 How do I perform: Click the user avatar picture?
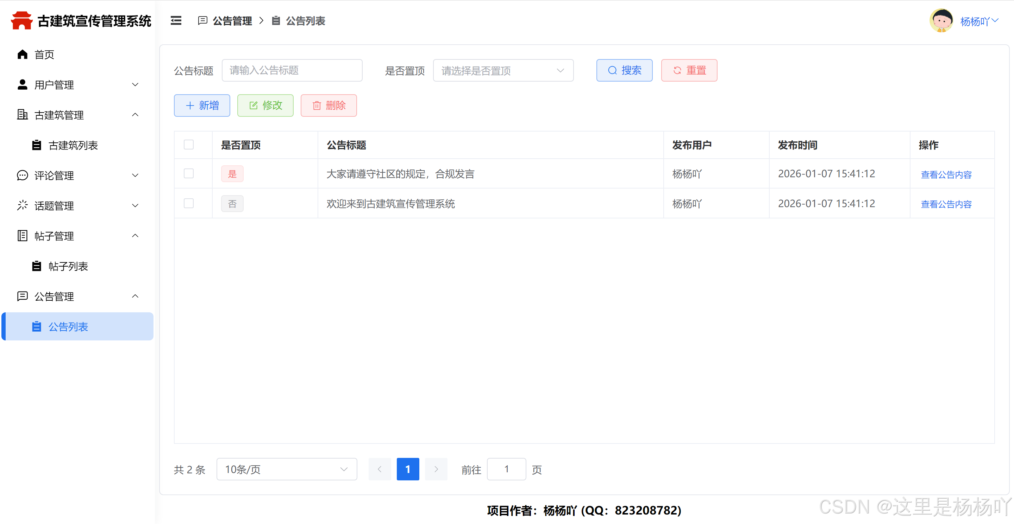click(x=941, y=21)
